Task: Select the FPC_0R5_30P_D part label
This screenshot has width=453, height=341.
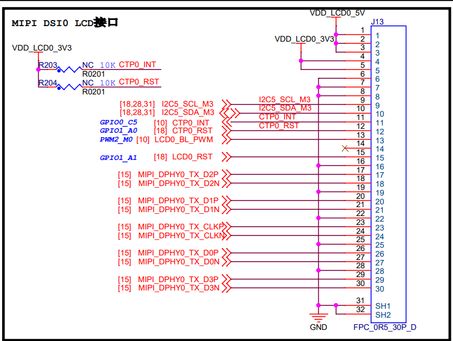Action: [x=385, y=327]
